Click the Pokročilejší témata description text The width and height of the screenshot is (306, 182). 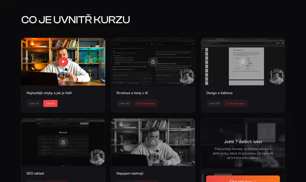(x=243, y=153)
